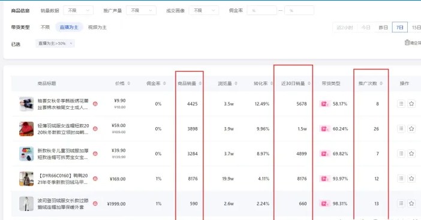
Task: Sort table by 浏览量 column
Action: tap(236, 83)
